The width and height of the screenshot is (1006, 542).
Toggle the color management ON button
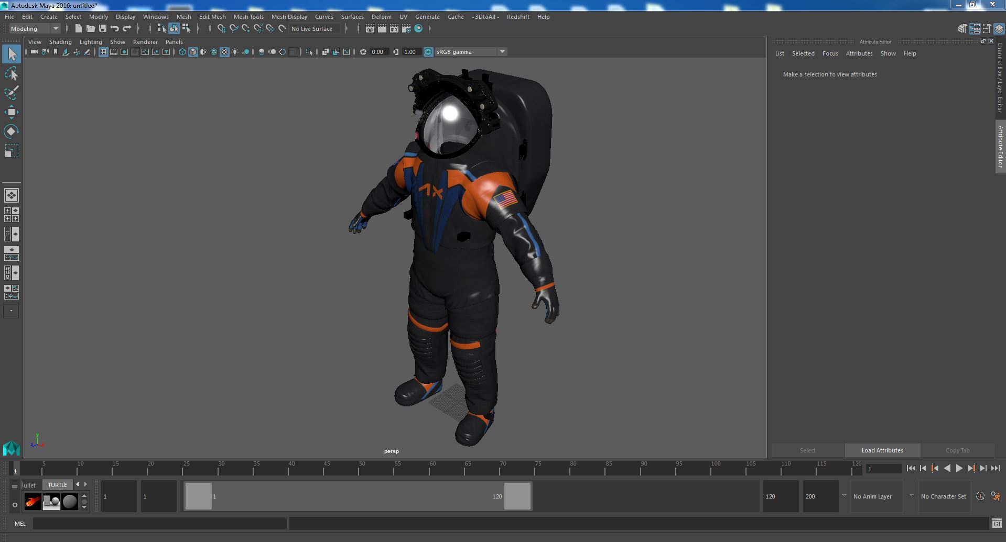pos(428,52)
